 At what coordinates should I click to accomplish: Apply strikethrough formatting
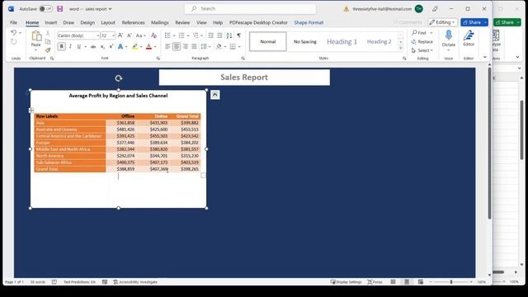tap(93, 46)
